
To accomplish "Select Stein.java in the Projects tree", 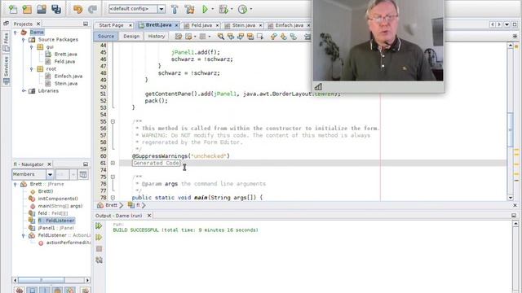I will [66, 83].
